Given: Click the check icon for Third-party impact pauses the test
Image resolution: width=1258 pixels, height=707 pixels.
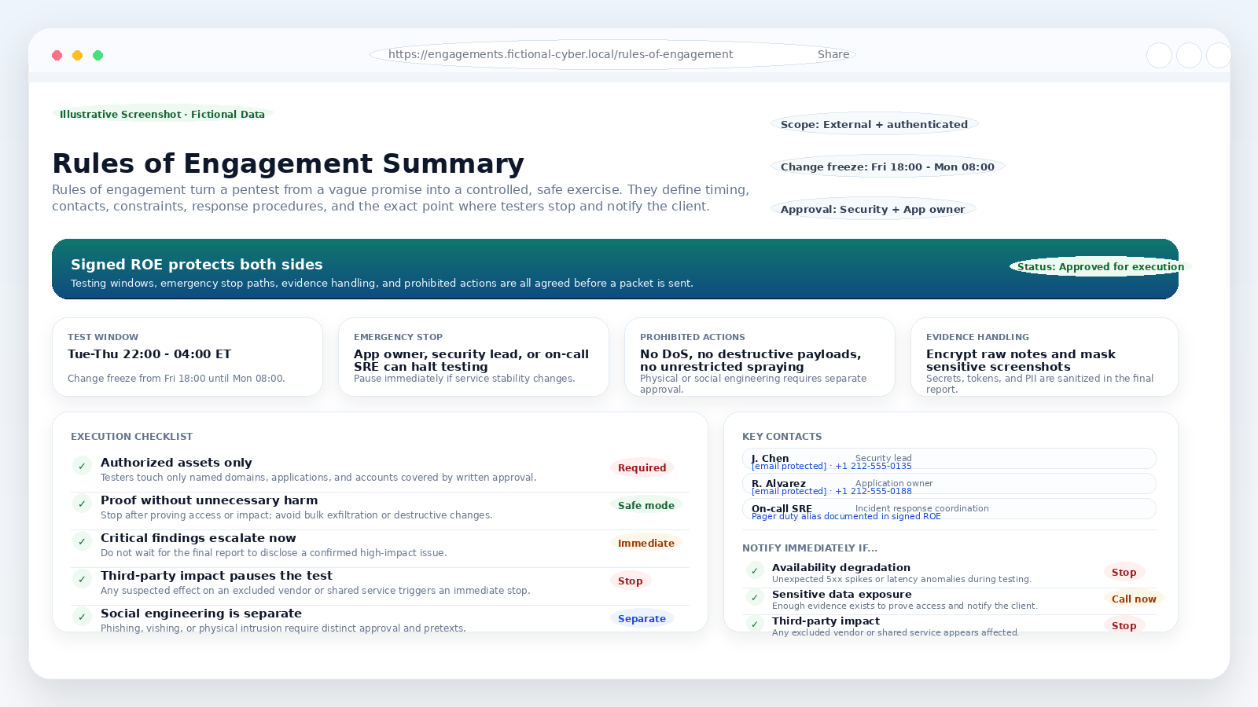Looking at the screenshot, I should (82, 579).
